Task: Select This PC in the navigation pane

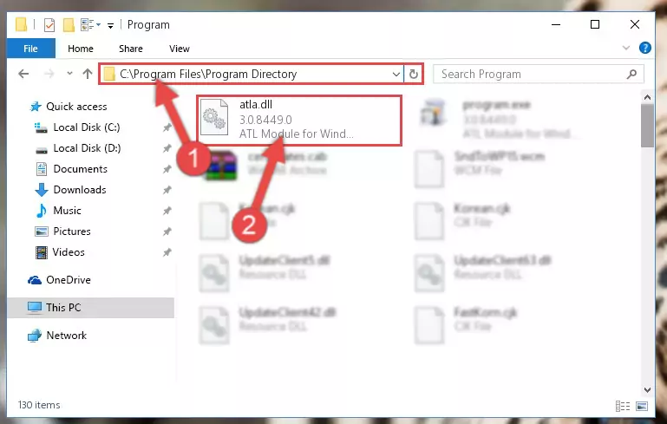Action: click(90, 308)
